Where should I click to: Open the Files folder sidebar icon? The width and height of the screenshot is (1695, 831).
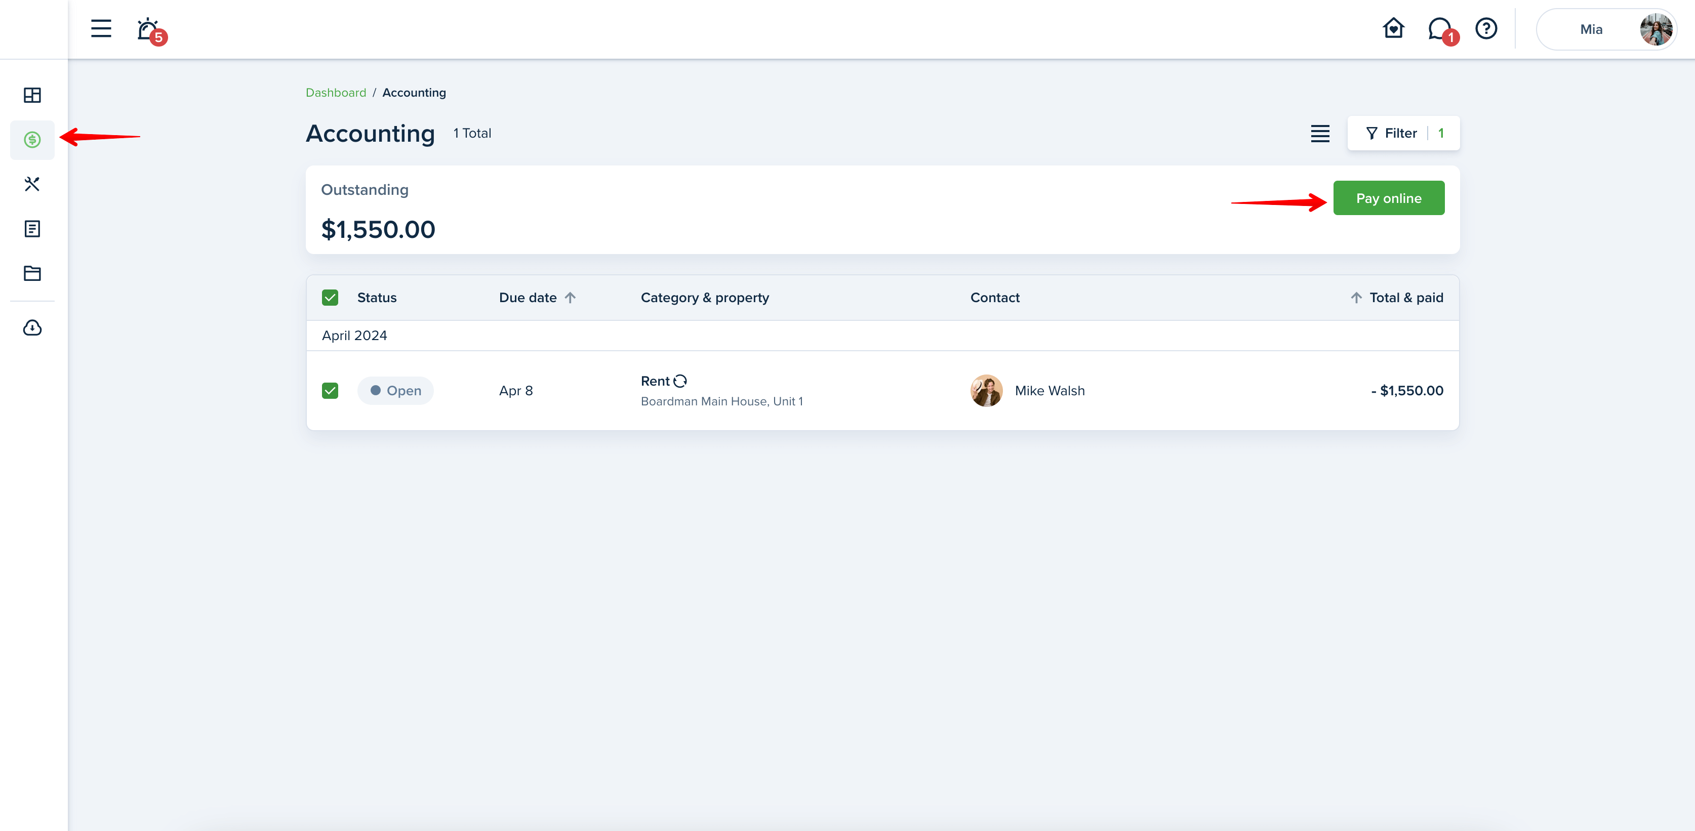tap(32, 273)
